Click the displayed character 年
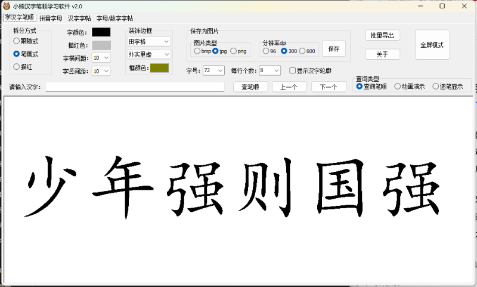 [x=123, y=187]
